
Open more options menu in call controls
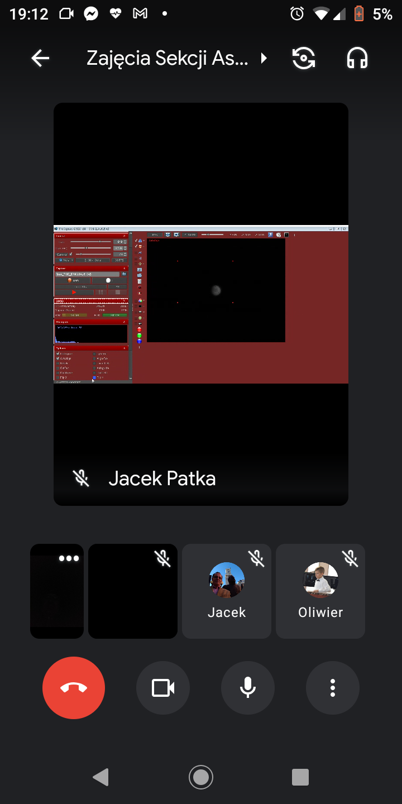(x=333, y=688)
